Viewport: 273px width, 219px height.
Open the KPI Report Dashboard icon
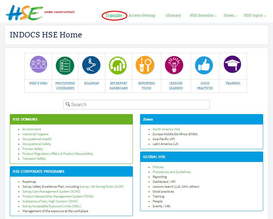coord(118,65)
